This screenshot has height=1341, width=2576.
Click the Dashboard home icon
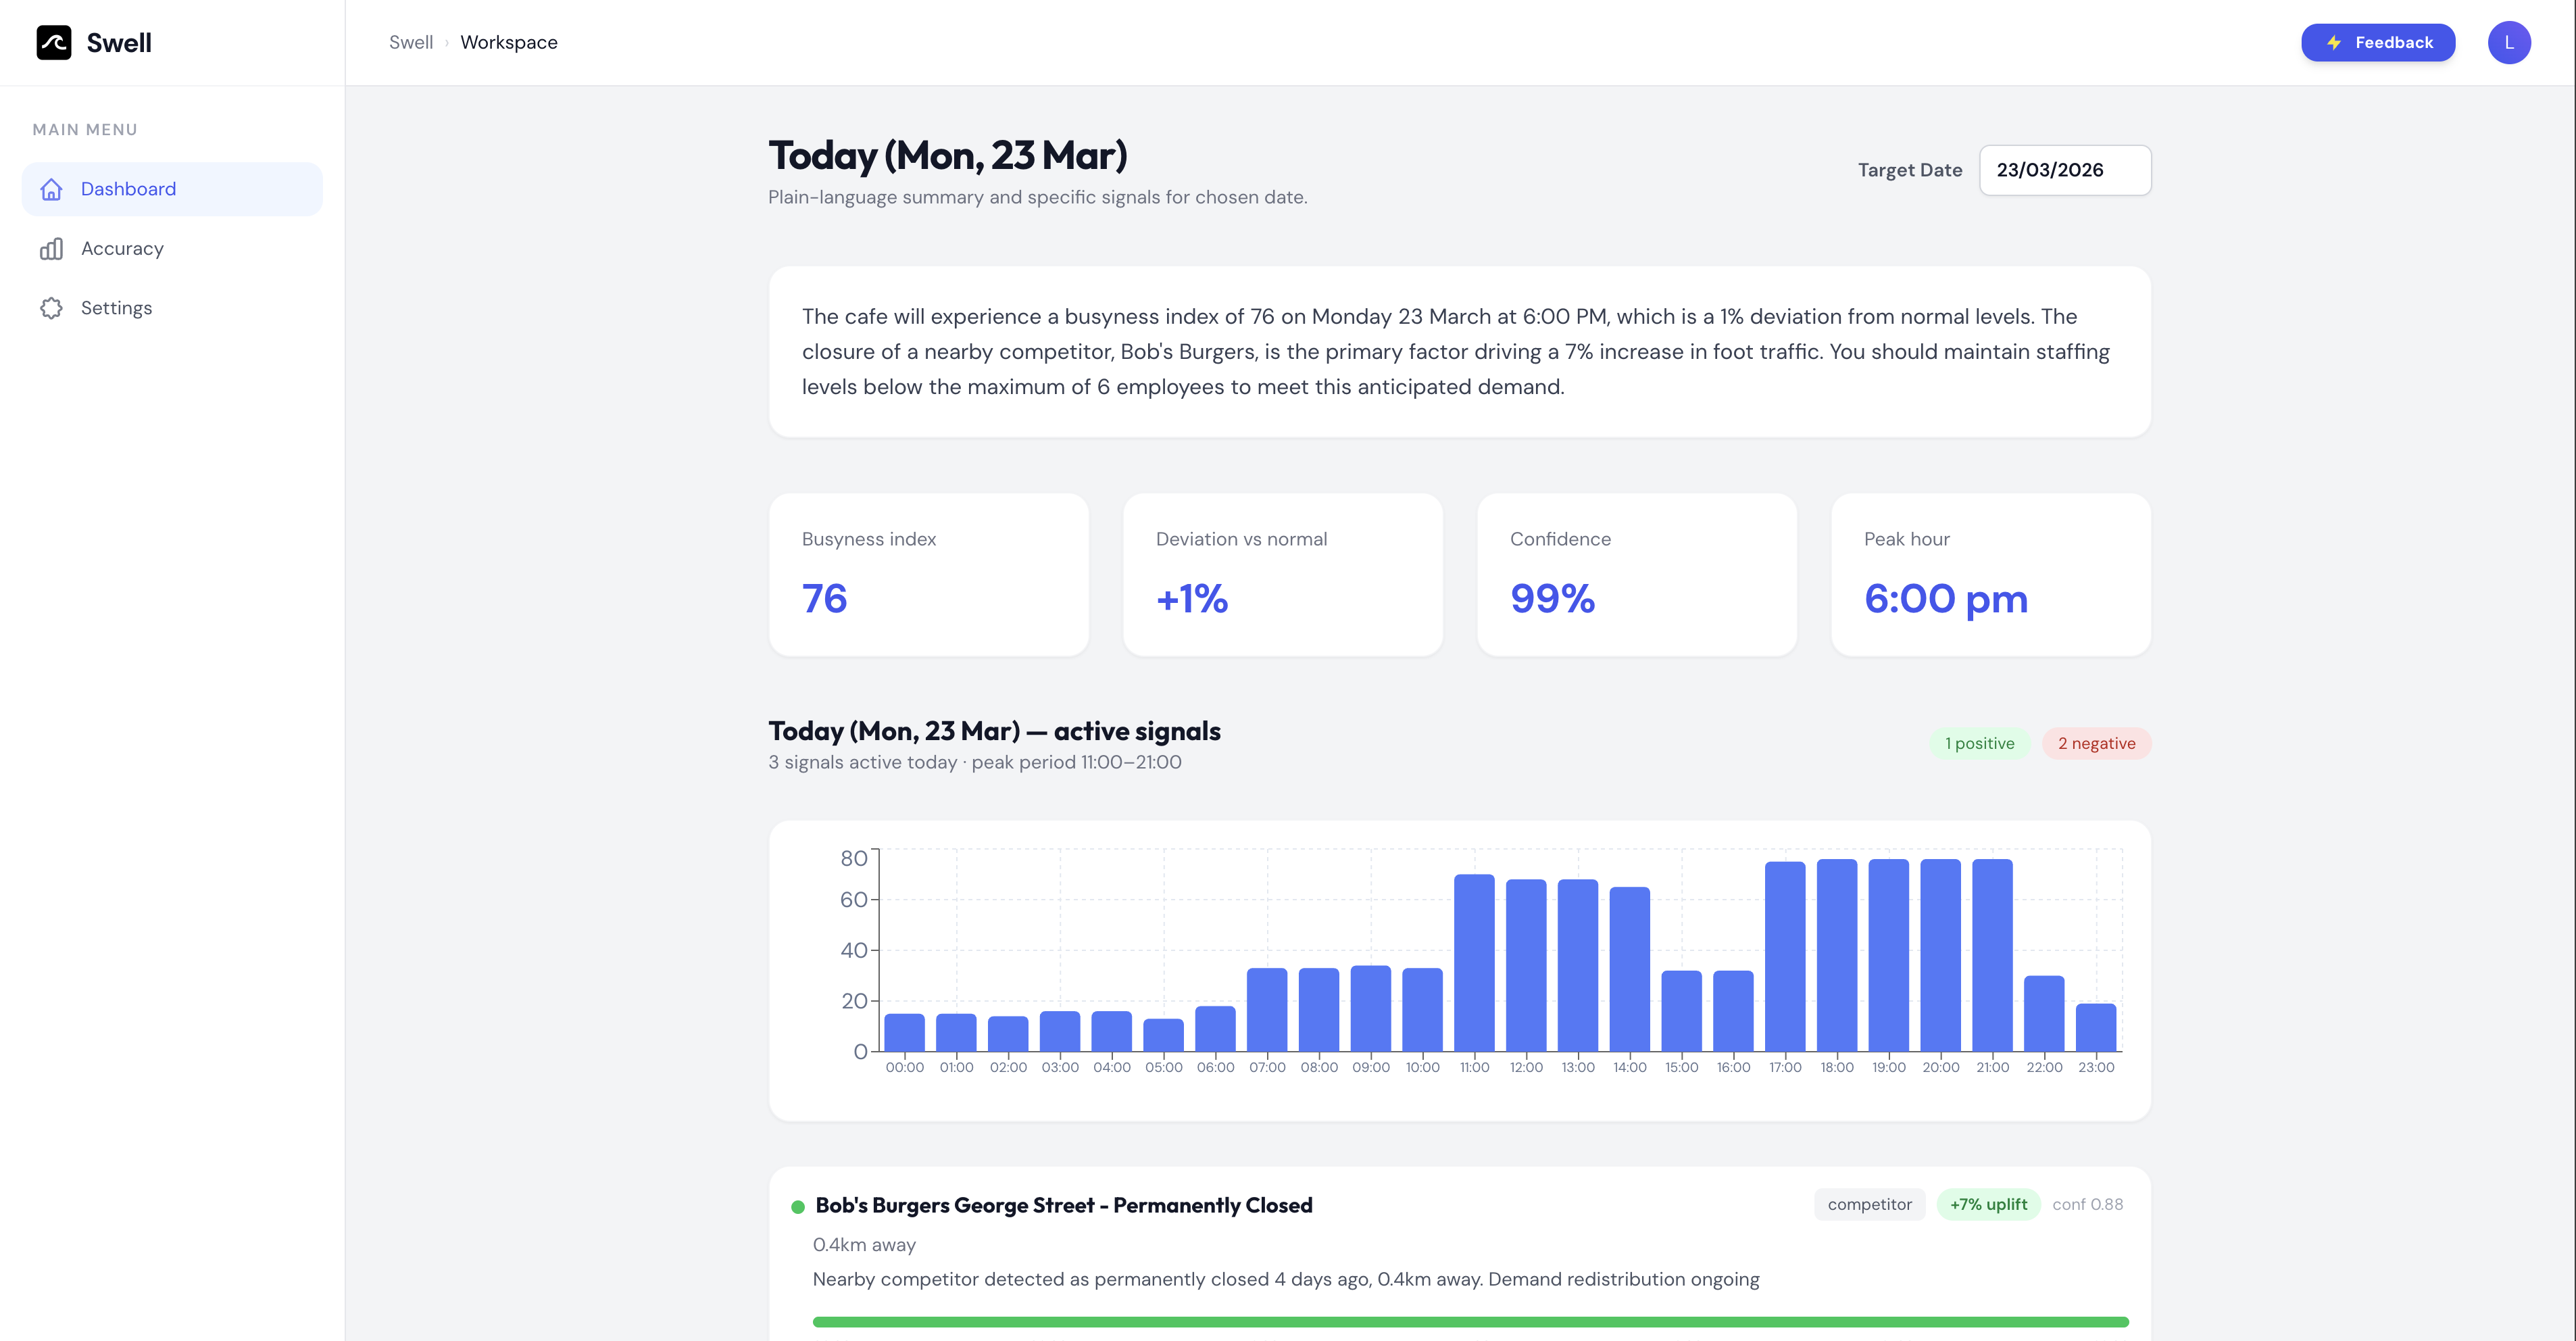coord(52,189)
